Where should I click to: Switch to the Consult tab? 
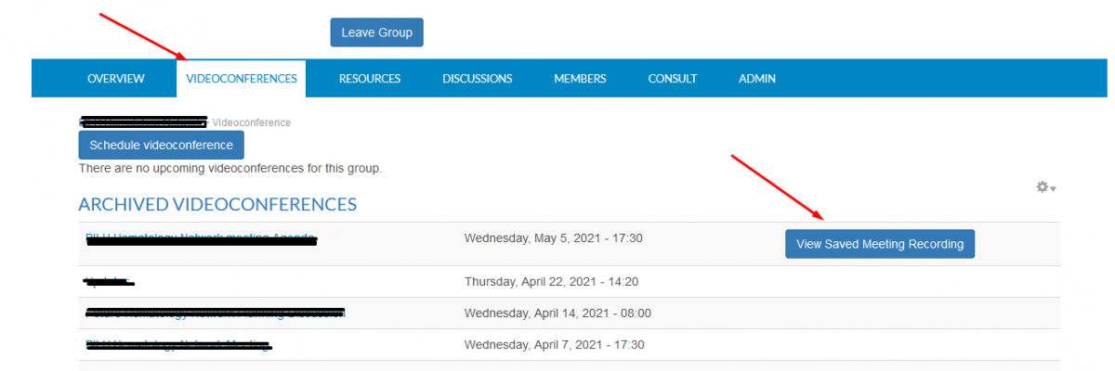point(672,79)
